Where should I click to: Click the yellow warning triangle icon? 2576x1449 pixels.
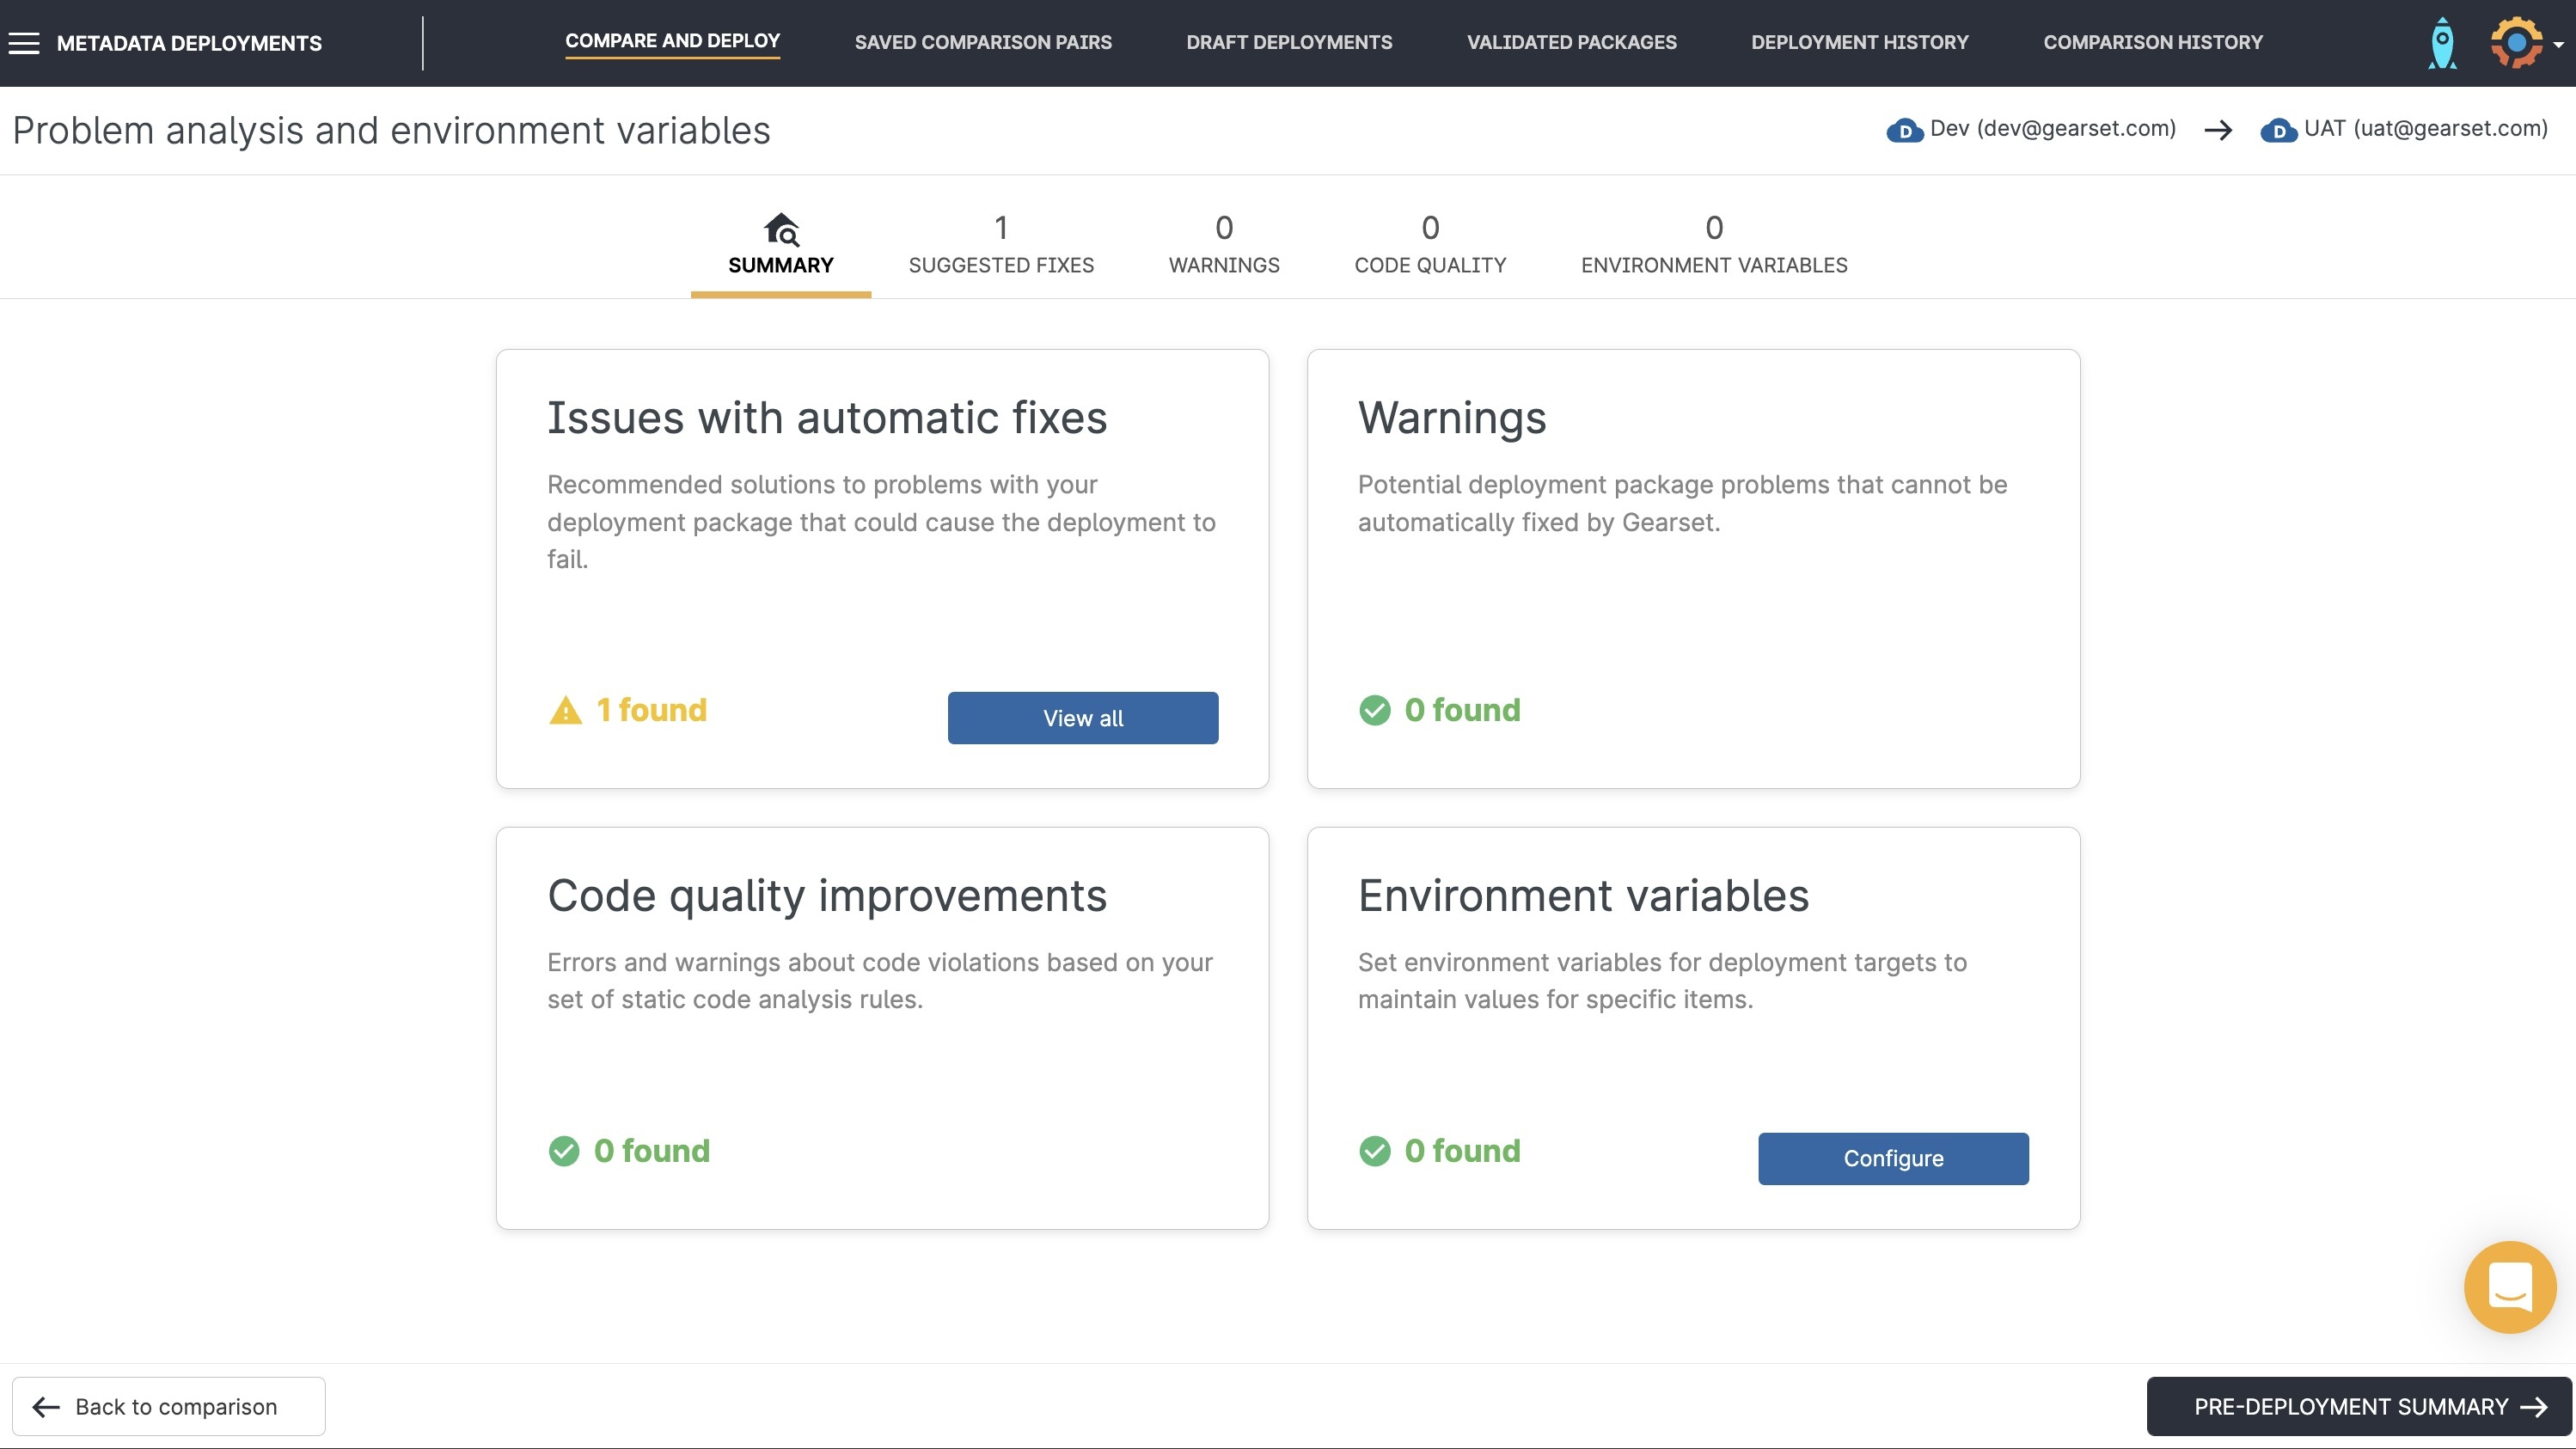coord(566,710)
